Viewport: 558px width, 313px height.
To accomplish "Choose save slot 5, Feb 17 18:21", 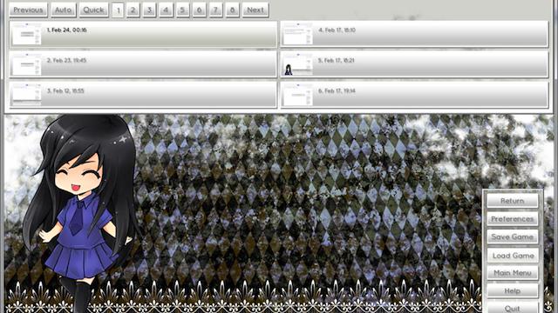I will pyautogui.click(x=414, y=64).
